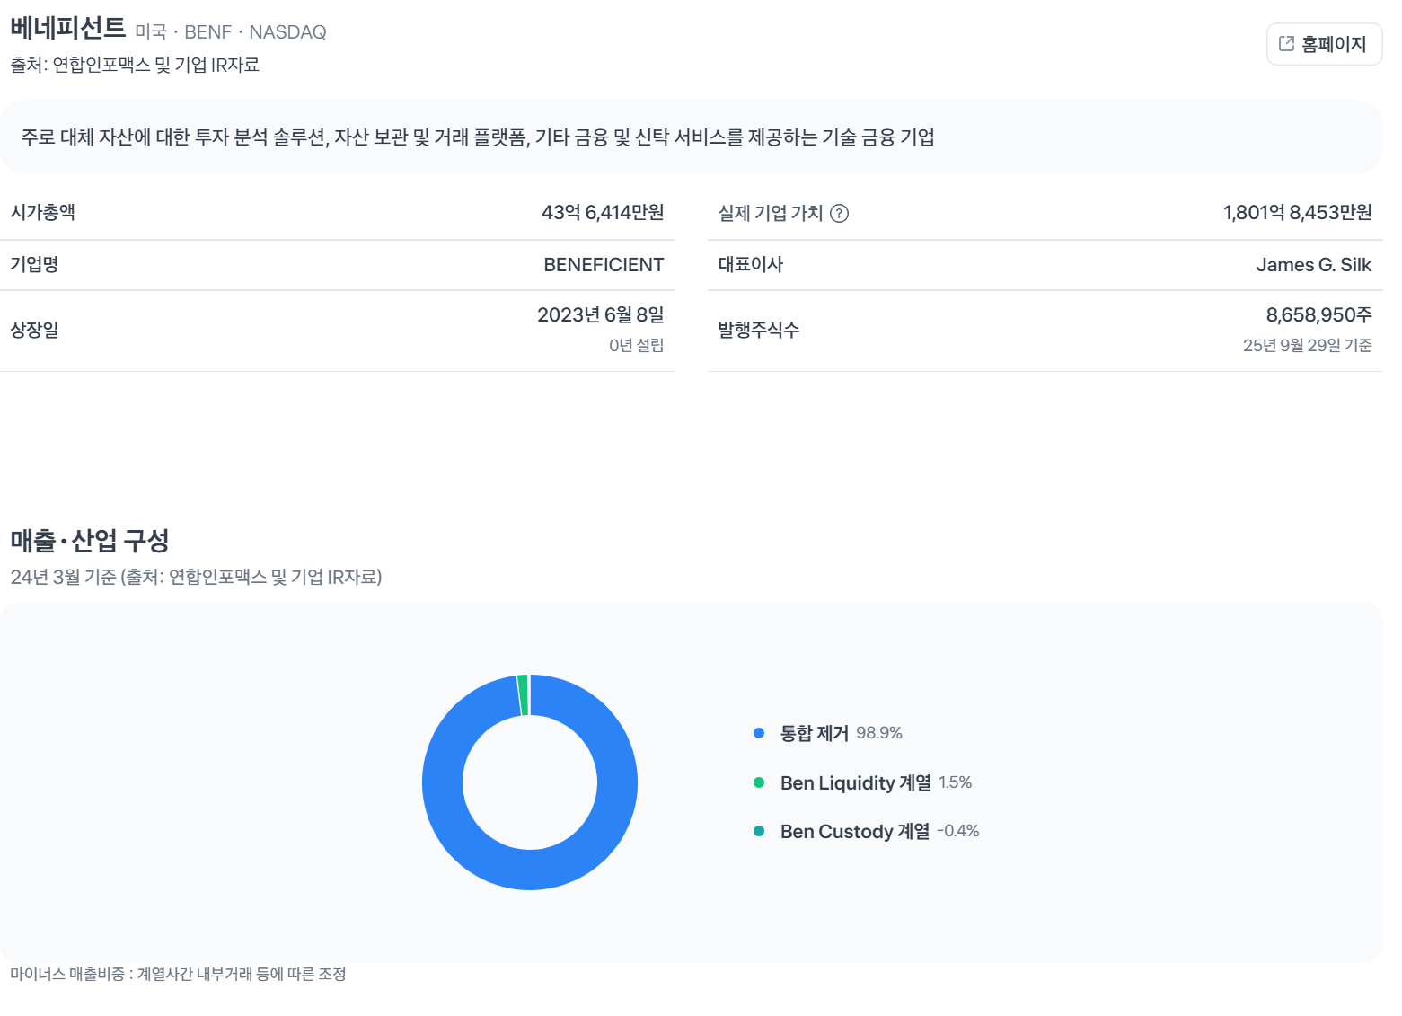Click the -0.4% legend percentage
Image resolution: width=1402 pixels, height=1016 pixels.
click(x=958, y=831)
